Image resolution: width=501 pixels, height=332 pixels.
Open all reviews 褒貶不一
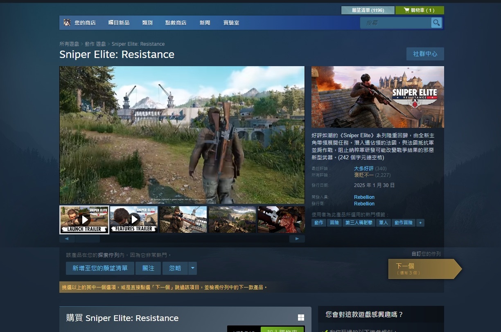tap(364, 175)
